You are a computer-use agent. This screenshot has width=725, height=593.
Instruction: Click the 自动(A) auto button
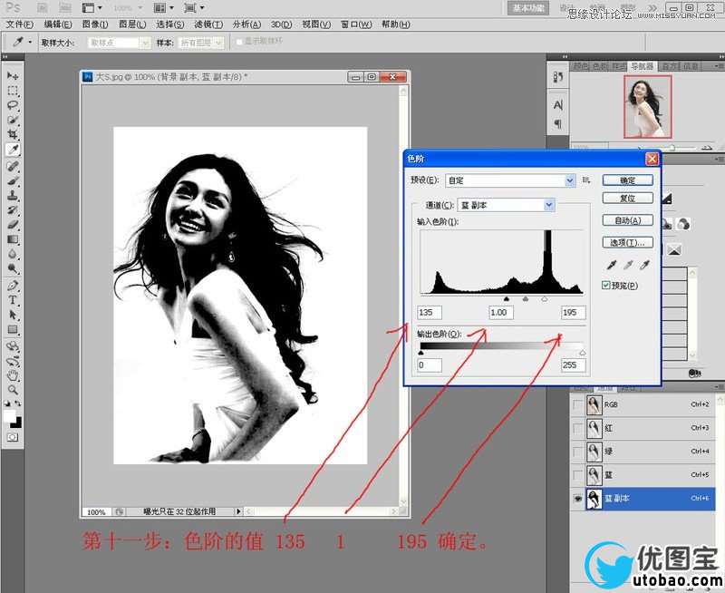click(627, 220)
